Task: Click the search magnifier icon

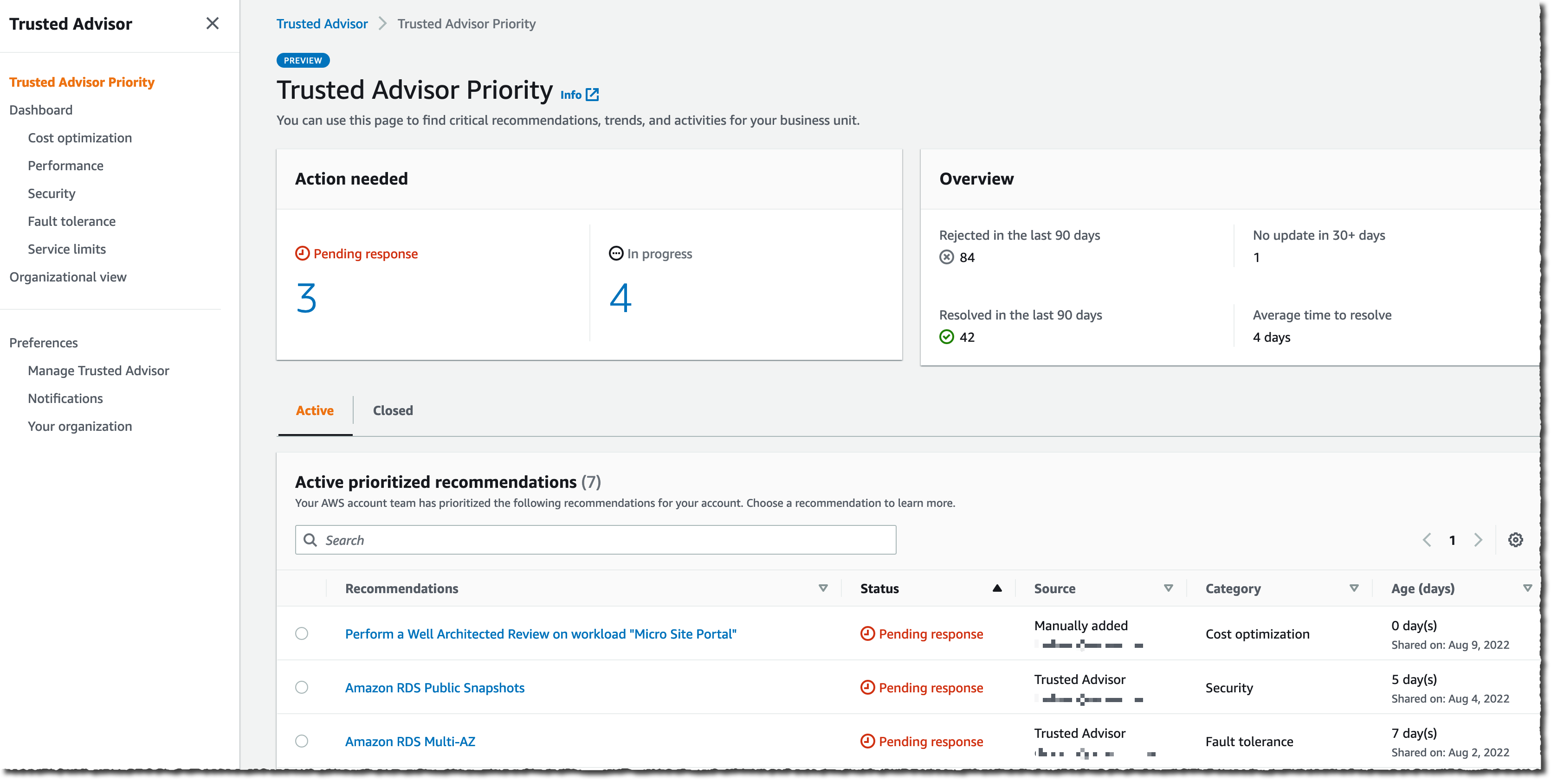Action: (310, 540)
